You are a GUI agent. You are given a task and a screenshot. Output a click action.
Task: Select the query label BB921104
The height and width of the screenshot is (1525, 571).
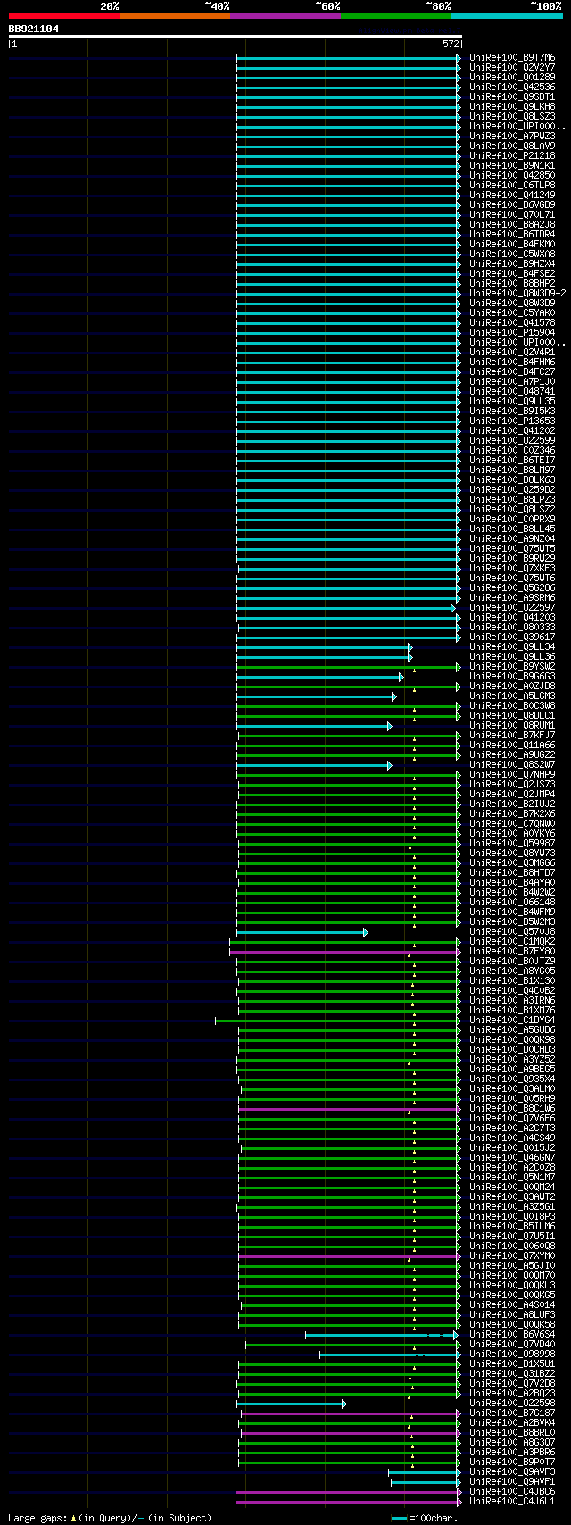(34, 29)
